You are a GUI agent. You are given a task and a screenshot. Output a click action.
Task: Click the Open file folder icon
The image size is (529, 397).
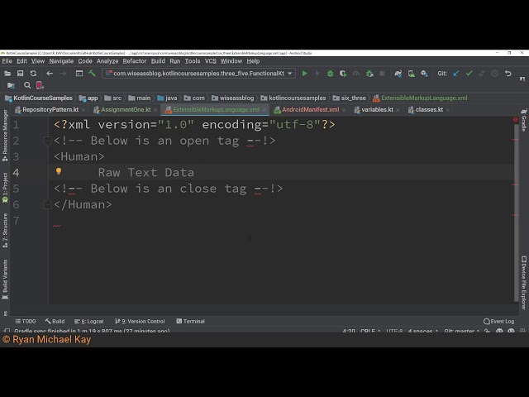(7, 74)
